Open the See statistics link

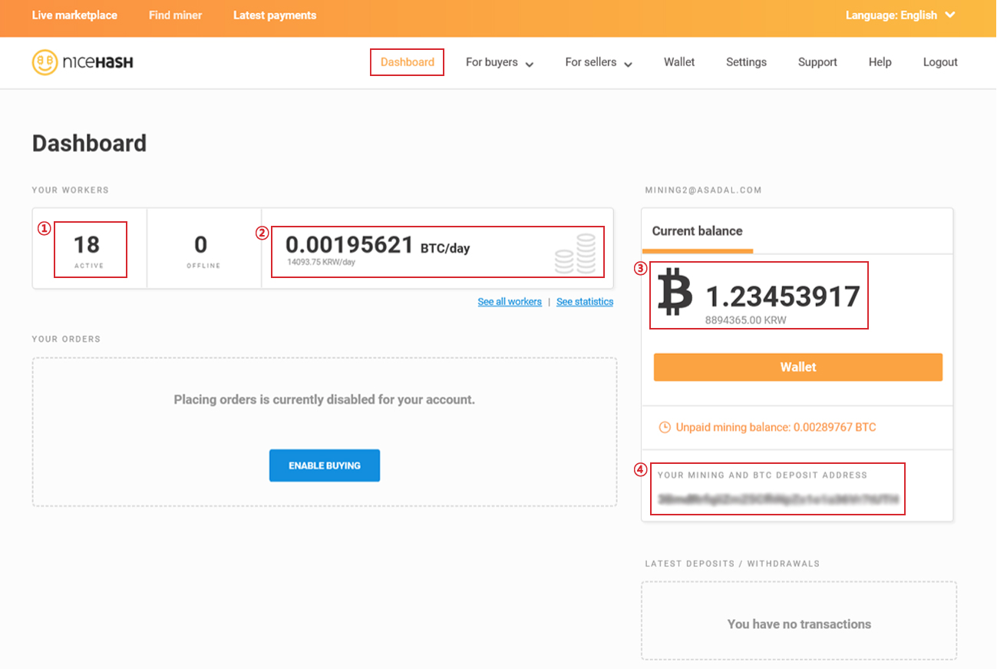[585, 302]
